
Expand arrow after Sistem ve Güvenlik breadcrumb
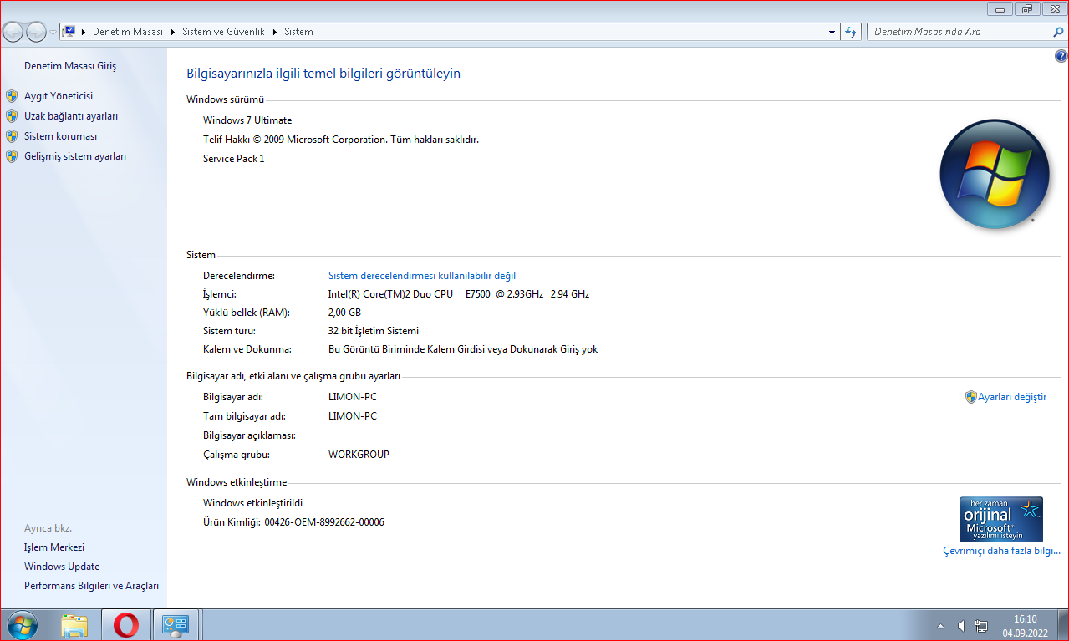[x=274, y=32]
